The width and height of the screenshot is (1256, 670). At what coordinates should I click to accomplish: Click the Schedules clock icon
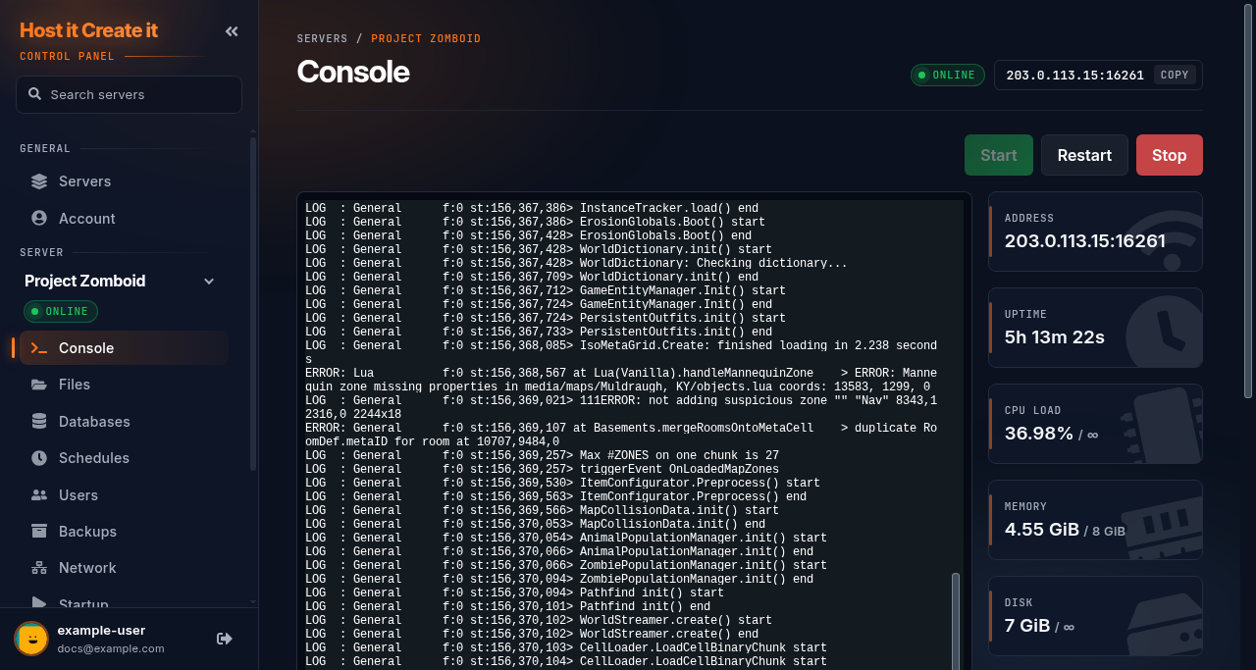39,458
